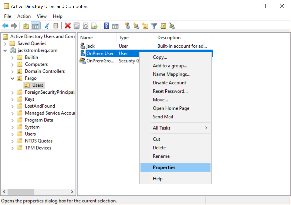Select Name Mappings... in the context menu
The width and height of the screenshot is (291, 205).
tap(175, 74)
